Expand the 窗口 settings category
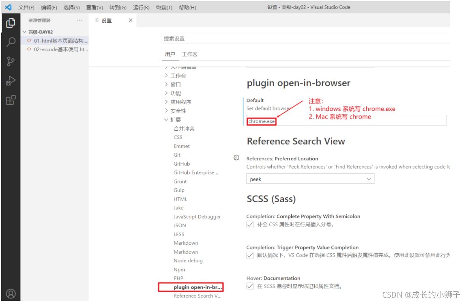The height and width of the screenshot is (302, 466). pyautogui.click(x=166, y=84)
